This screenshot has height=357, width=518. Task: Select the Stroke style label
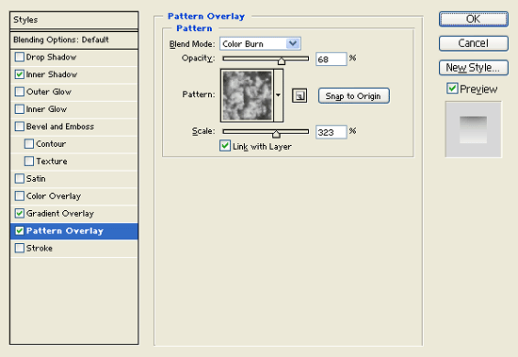coord(40,249)
